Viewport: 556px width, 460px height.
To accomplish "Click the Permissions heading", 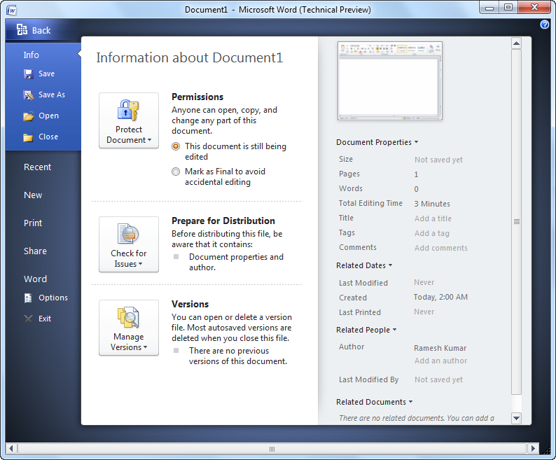I will (197, 97).
